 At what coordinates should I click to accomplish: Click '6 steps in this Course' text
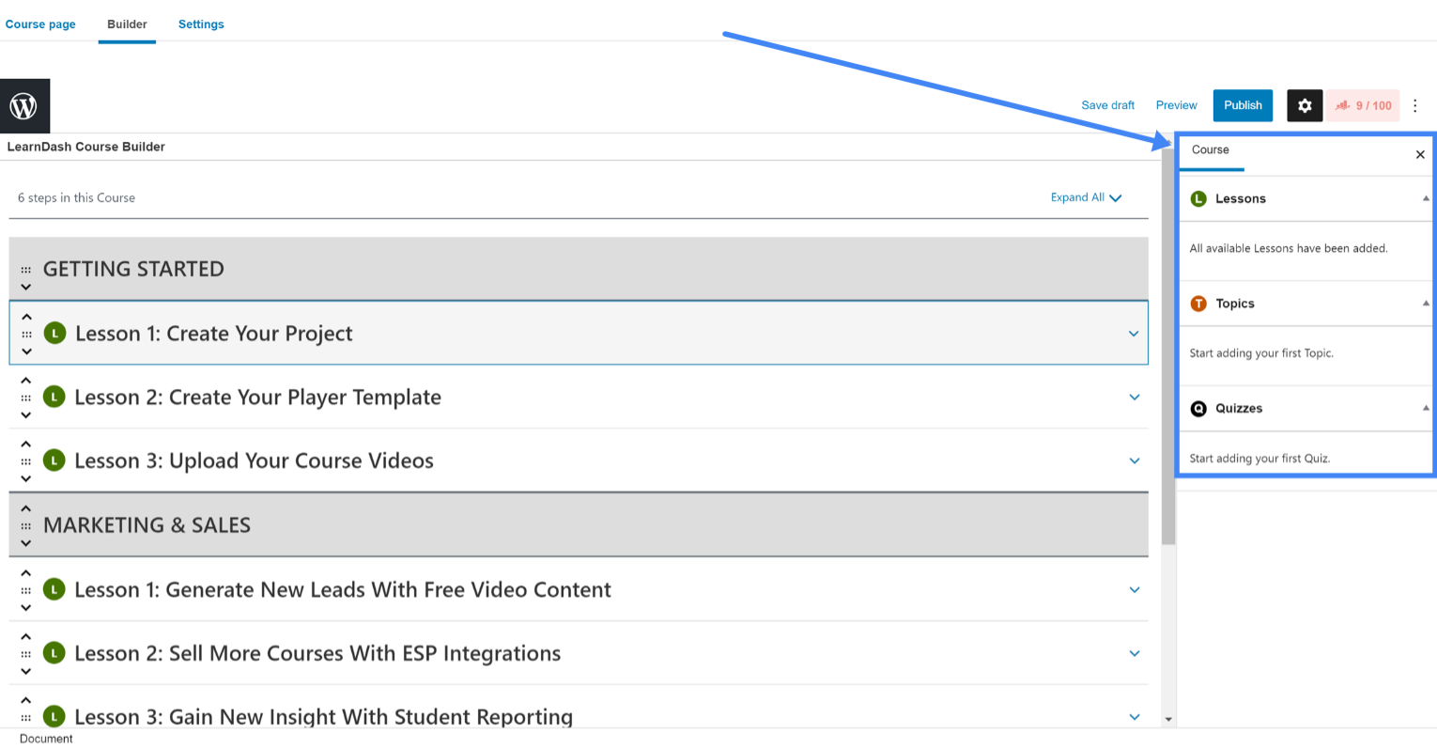[76, 197]
